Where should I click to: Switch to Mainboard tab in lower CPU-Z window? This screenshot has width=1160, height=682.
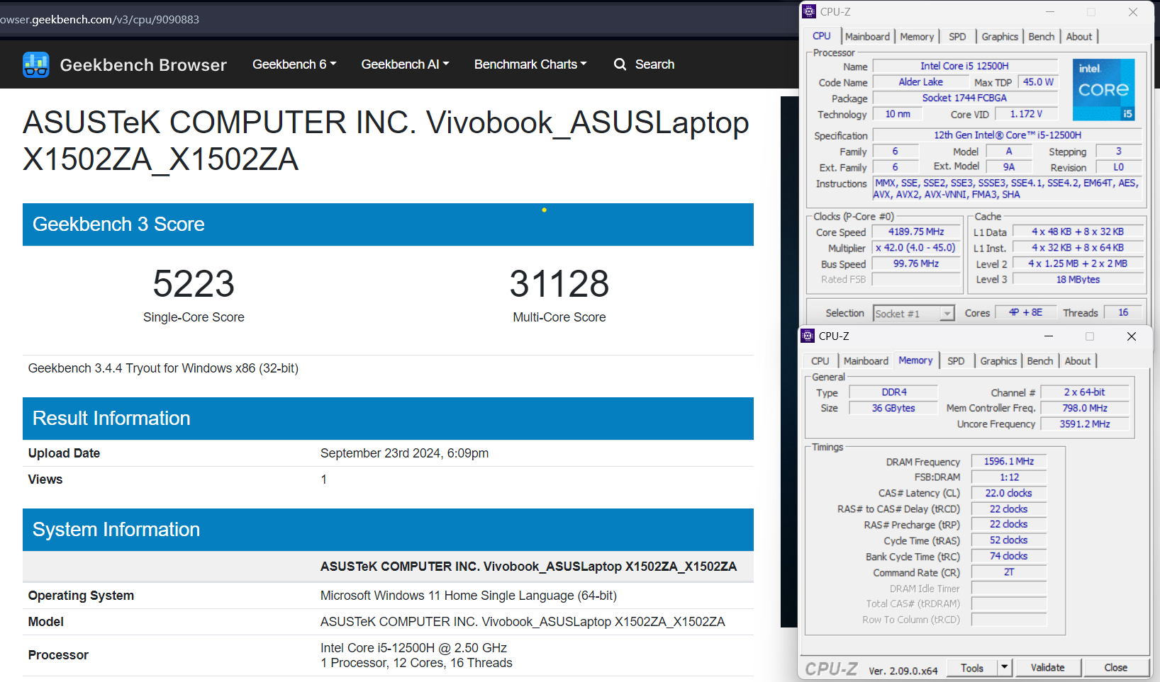point(866,361)
